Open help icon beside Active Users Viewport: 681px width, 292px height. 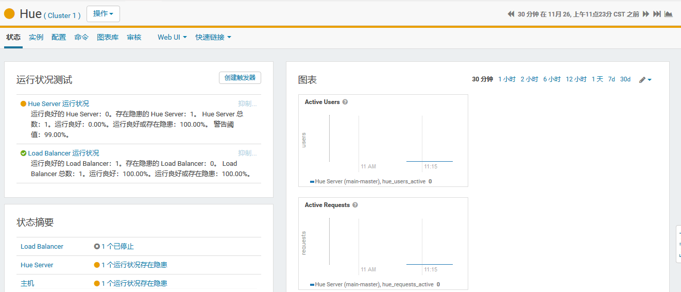pyautogui.click(x=345, y=102)
